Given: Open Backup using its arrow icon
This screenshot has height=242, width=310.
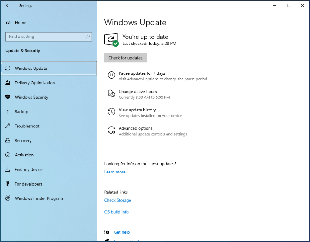Looking at the screenshot, I should coord(8,111).
